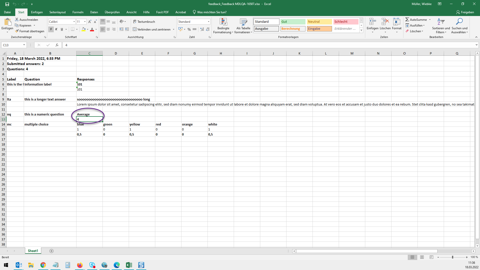The height and width of the screenshot is (270, 480).
Task: Click the orientation text-rotate icon
Action: (x=122, y=22)
